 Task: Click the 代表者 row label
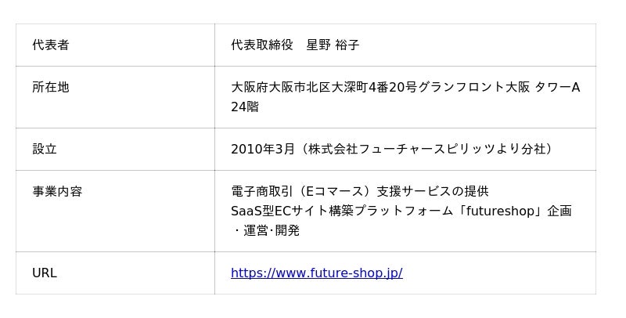tap(50, 45)
